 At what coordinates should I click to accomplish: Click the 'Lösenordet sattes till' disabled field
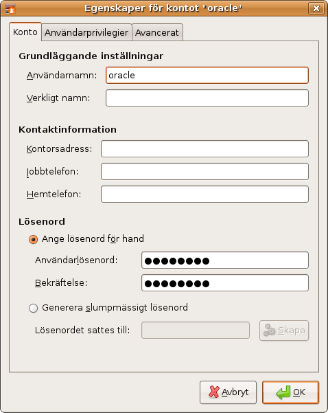pyautogui.click(x=196, y=330)
